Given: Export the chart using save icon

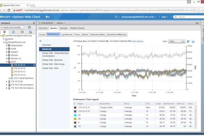Looking at the screenshot, I should [193, 41].
